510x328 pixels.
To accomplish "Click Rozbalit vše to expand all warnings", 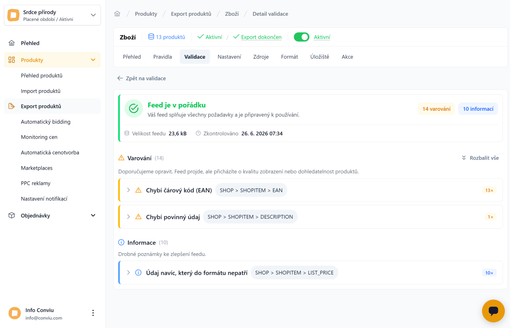I will click(x=480, y=158).
